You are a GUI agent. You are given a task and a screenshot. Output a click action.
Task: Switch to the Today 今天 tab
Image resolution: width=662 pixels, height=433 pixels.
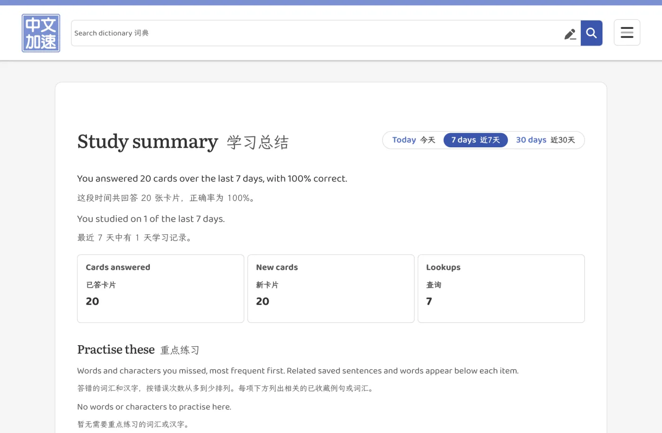(x=414, y=140)
